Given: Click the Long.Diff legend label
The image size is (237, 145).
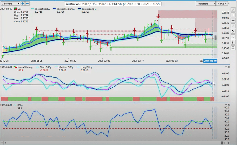Looking at the screenshot, I should pyautogui.click(x=85, y=67).
